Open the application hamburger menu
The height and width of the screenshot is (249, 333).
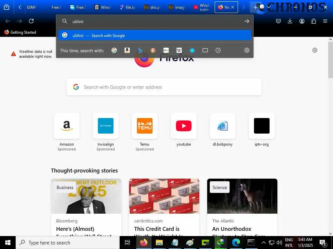coord(325,21)
